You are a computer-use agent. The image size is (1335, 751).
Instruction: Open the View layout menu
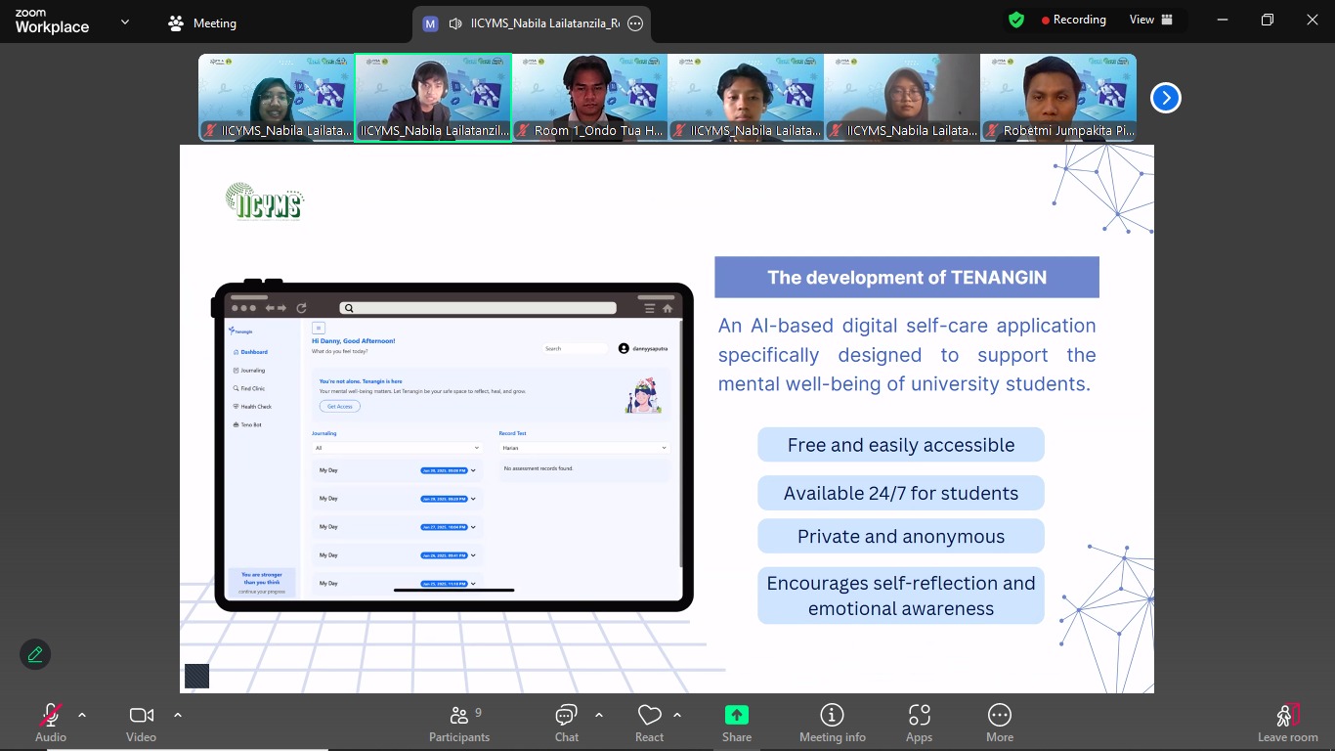[1150, 20]
